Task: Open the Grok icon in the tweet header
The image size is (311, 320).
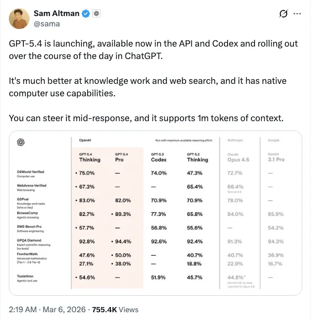Action: click(x=284, y=14)
